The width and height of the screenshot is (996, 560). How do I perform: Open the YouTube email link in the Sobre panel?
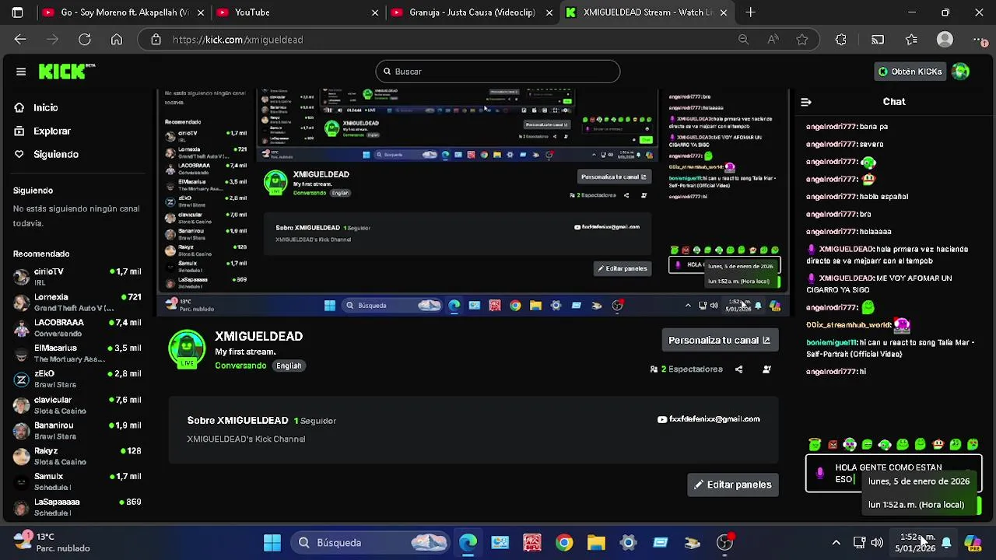coord(709,419)
